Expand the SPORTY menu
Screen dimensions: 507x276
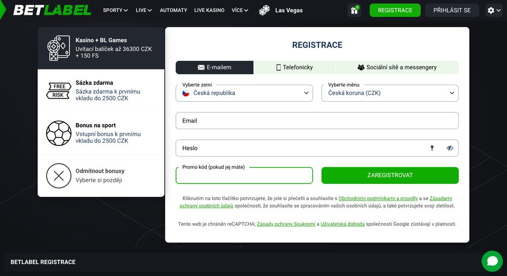(116, 10)
